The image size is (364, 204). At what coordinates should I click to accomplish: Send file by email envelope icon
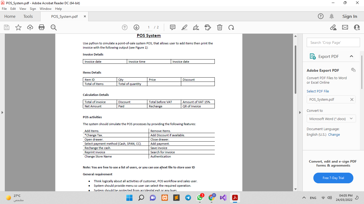coord(345,27)
